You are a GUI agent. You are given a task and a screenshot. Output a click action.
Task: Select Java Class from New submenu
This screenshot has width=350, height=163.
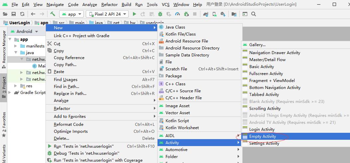tap(200, 27)
